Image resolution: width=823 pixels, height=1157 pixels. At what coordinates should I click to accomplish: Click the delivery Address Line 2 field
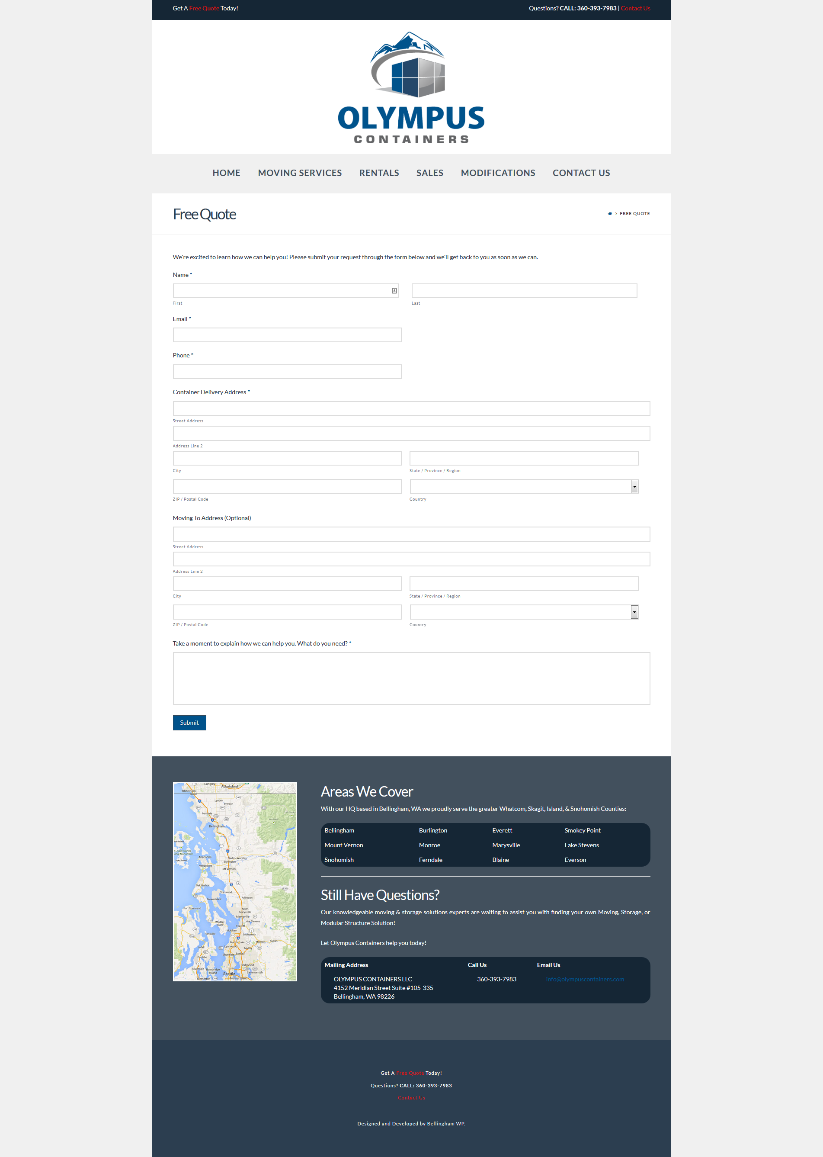(x=411, y=433)
